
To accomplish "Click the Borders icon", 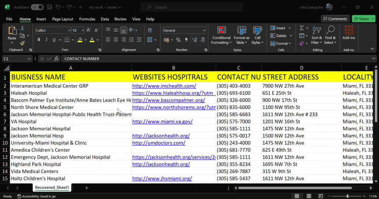I will click(67, 40).
